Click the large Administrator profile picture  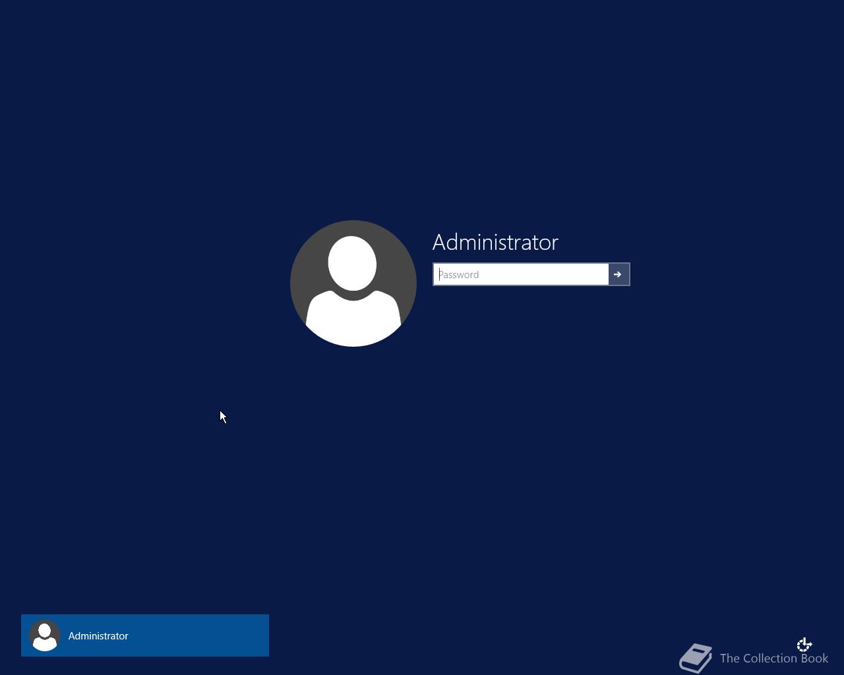click(x=353, y=283)
